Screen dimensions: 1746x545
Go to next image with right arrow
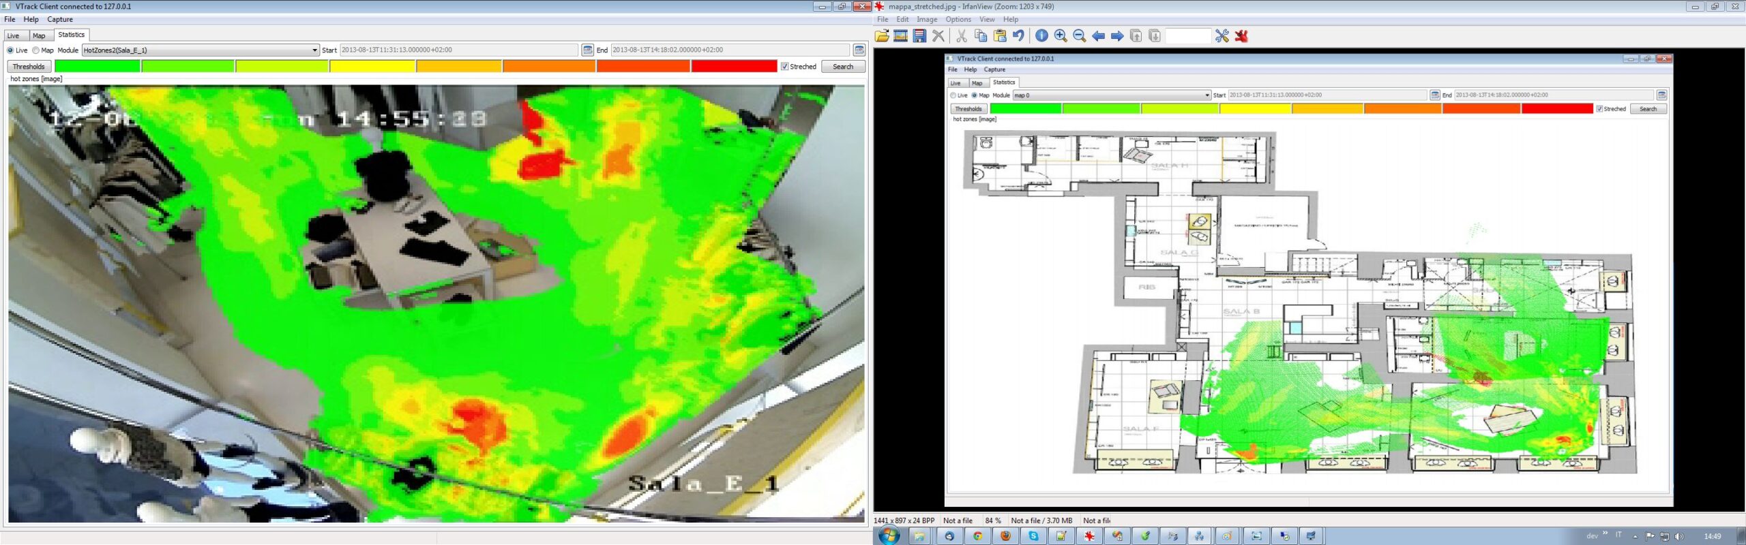(1117, 36)
